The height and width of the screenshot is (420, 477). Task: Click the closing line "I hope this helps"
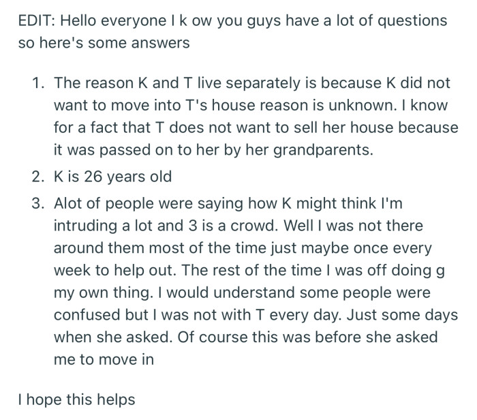(x=76, y=400)
